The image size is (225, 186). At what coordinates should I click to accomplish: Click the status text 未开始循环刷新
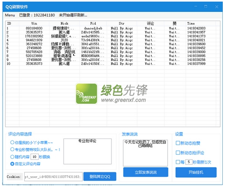[x=73, y=15]
